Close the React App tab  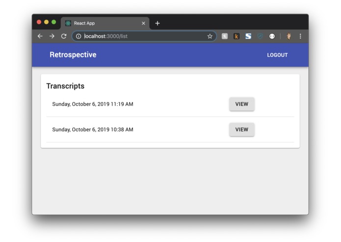143,23
